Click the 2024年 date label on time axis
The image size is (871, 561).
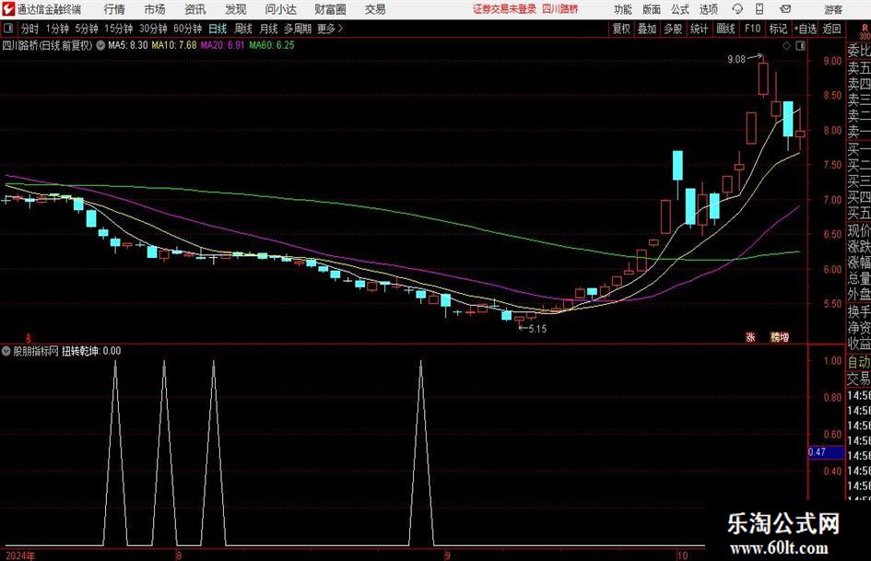20,555
